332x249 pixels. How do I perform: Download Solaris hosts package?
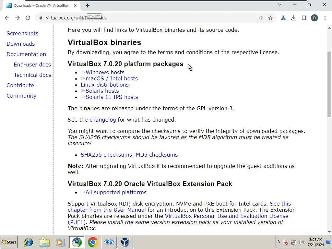pos(102,91)
